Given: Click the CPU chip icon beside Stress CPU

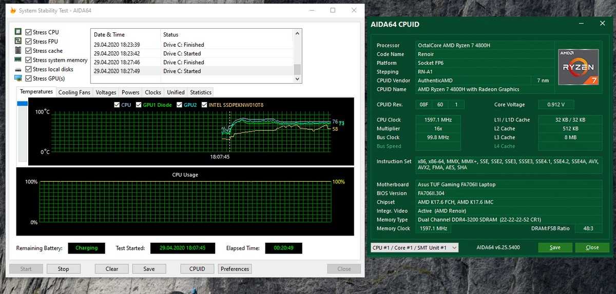Looking at the screenshot, I should [18, 32].
